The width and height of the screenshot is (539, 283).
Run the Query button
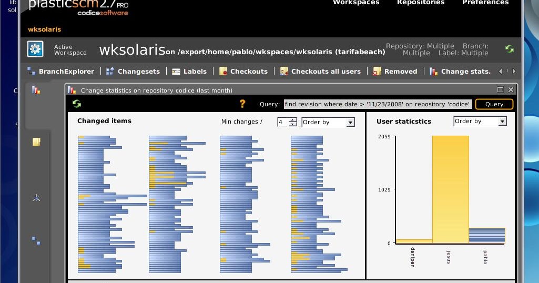click(494, 104)
